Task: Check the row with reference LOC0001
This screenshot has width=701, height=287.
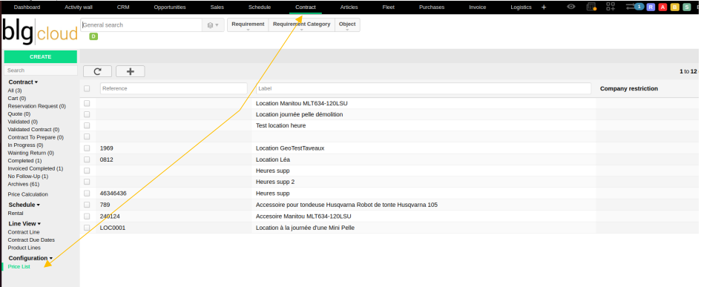Action: pyautogui.click(x=87, y=228)
